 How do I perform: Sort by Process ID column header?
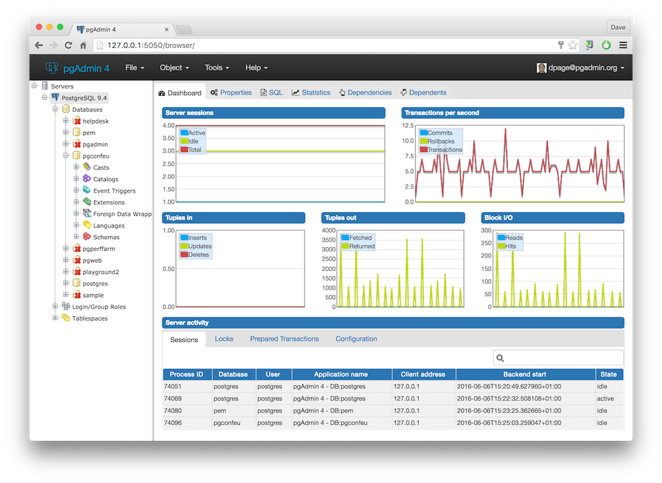pos(187,374)
